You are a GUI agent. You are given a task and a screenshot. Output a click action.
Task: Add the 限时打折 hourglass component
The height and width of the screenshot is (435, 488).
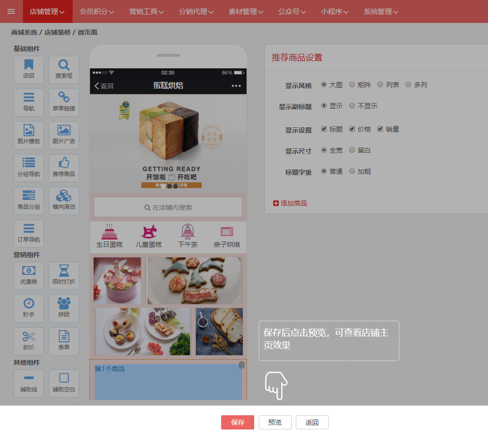[x=64, y=276]
